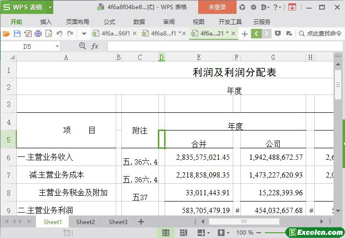Jump to first sheet navigation arrow
345x238 pixels.
pyautogui.click(x=6, y=222)
